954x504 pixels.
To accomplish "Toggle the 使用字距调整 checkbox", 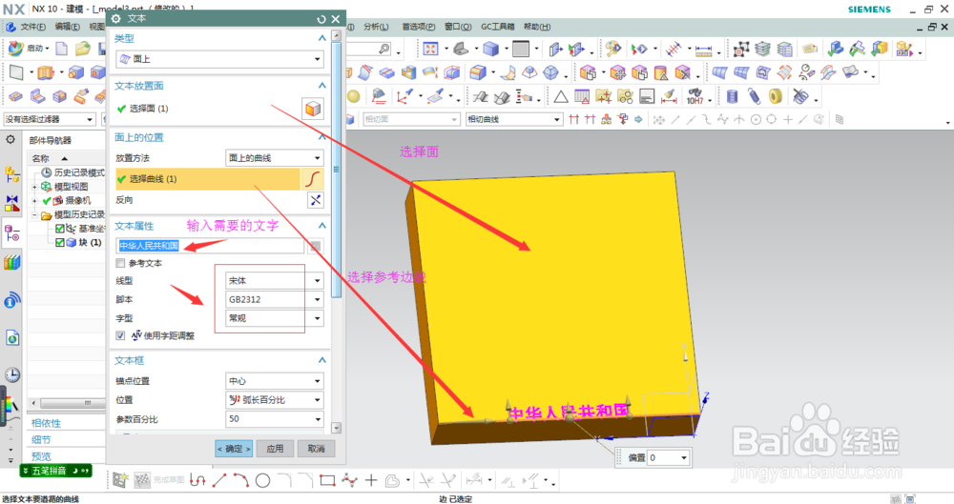I will pyautogui.click(x=120, y=335).
